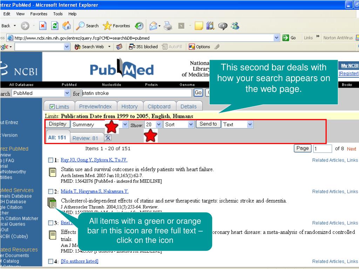The width and height of the screenshot is (359, 269).
Task: Open the PubMed database search dropdown
Action: click(x=67, y=93)
